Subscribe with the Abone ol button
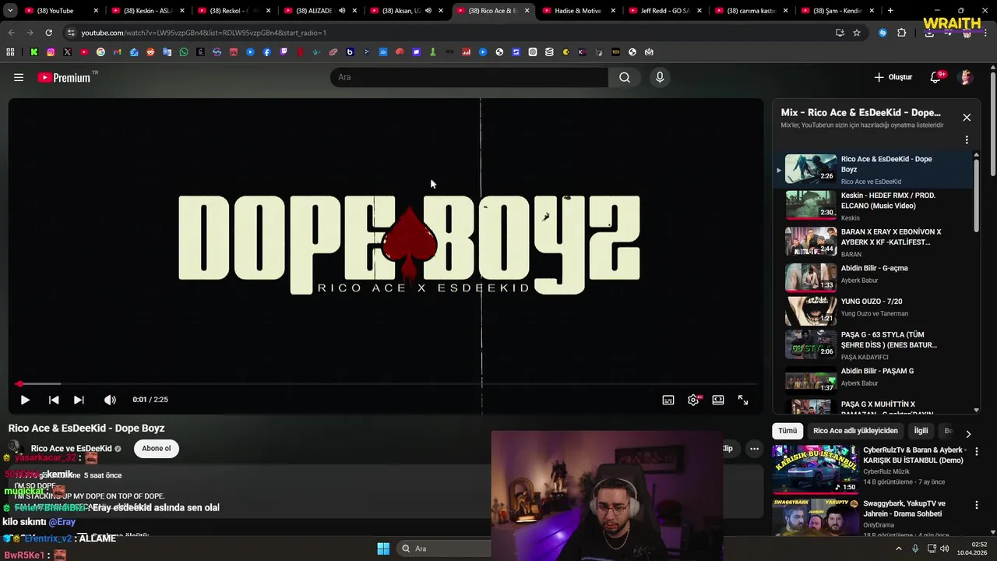The image size is (997, 561). point(156,449)
